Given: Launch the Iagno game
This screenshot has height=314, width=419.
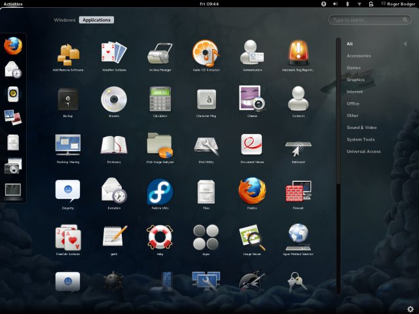Looking at the screenshot, I should [206, 239].
